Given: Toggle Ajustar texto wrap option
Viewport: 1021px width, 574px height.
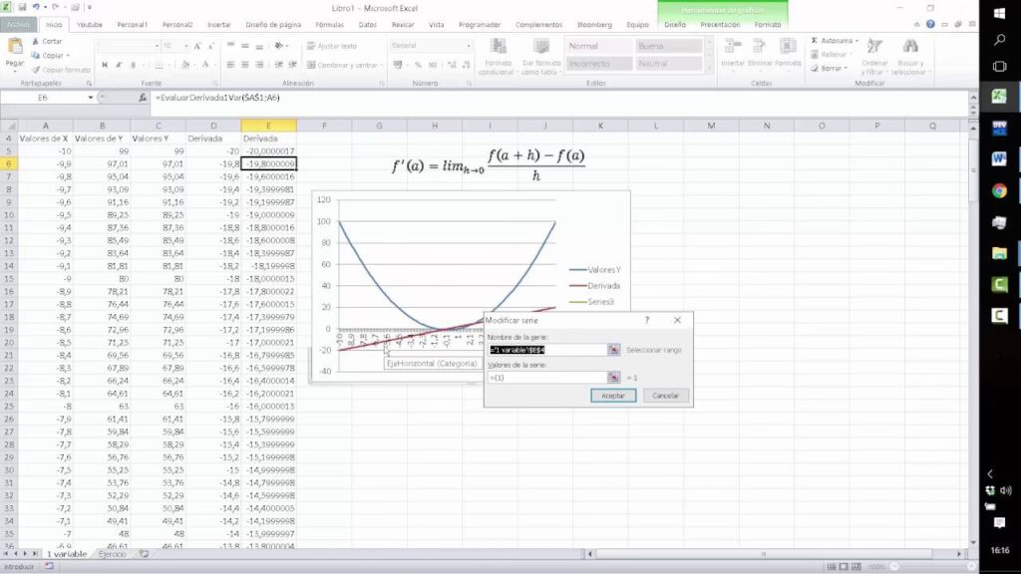Looking at the screenshot, I should 332,46.
